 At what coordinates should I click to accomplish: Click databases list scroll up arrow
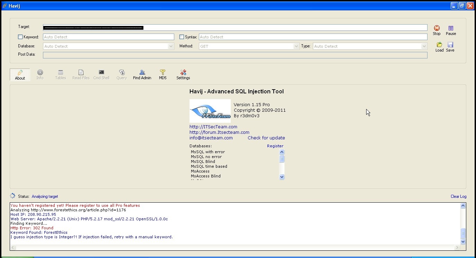click(282, 152)
